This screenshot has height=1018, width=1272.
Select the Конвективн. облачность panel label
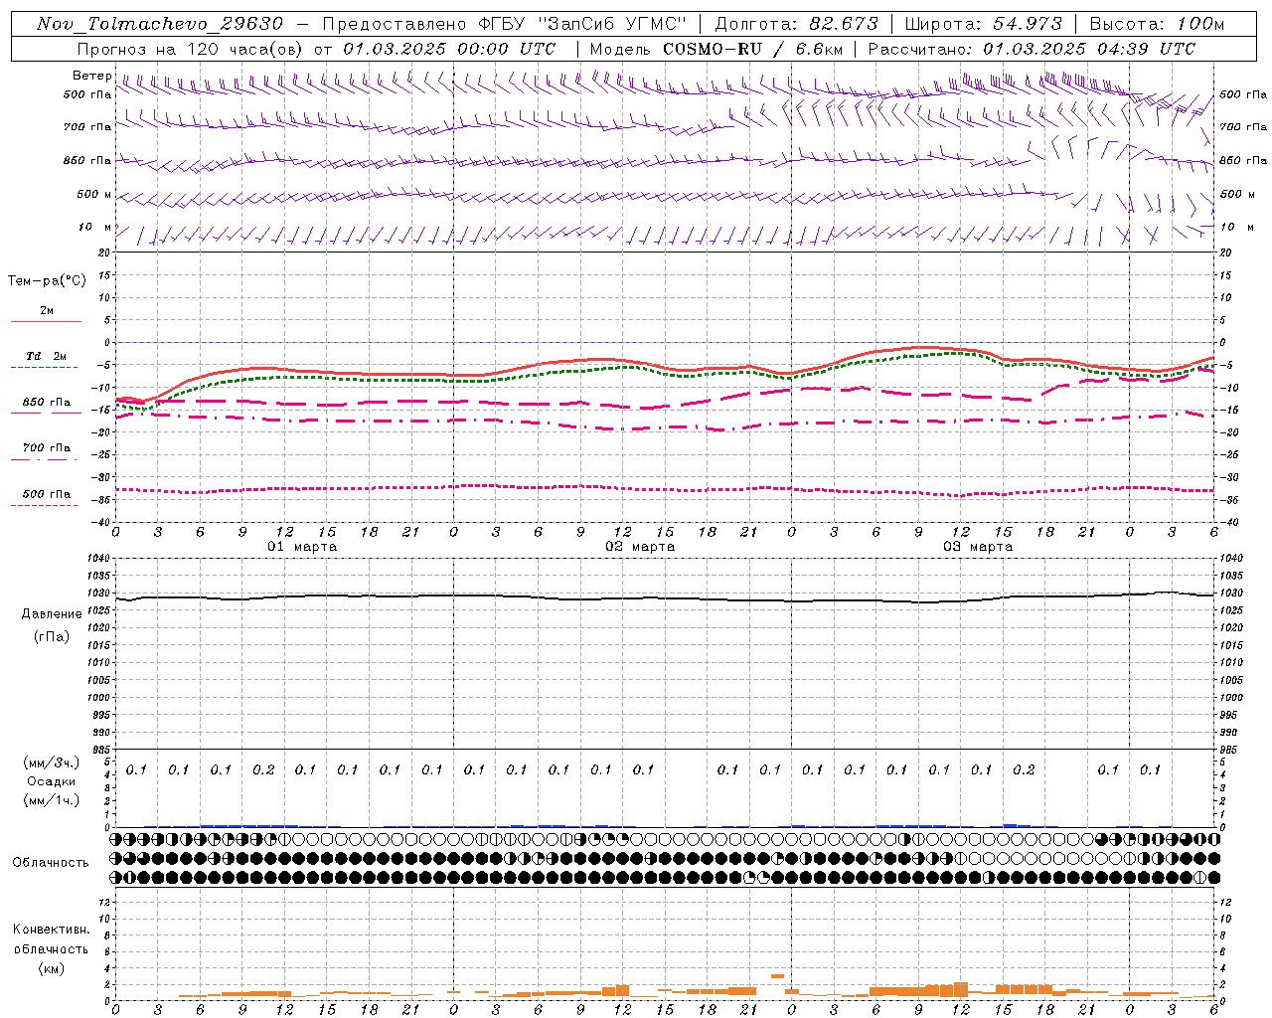pos(51,948)
